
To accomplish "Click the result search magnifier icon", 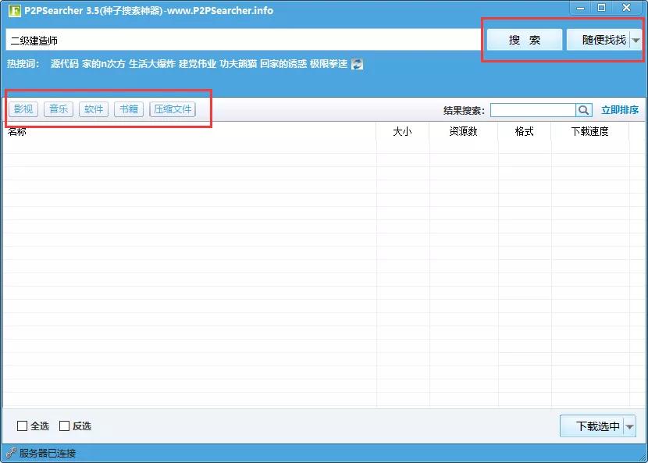I will point(583,110).
